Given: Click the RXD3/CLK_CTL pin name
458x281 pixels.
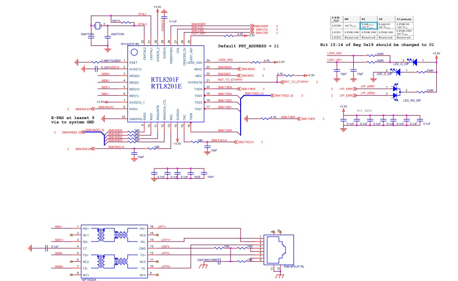Looking at the screenshot, I should pos(165,110).
